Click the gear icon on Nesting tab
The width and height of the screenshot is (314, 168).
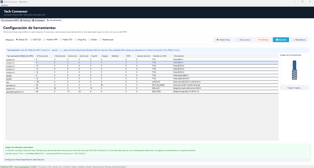(x=21, y=20)
